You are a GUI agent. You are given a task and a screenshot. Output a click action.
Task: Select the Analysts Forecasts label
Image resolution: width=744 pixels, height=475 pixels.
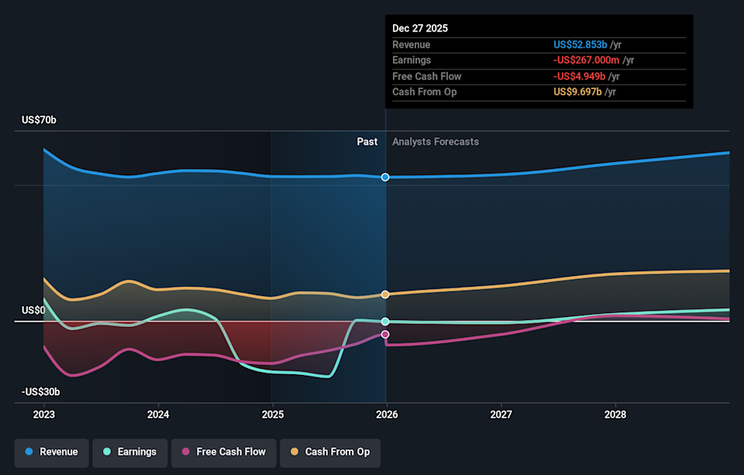[x=435, y=142]
